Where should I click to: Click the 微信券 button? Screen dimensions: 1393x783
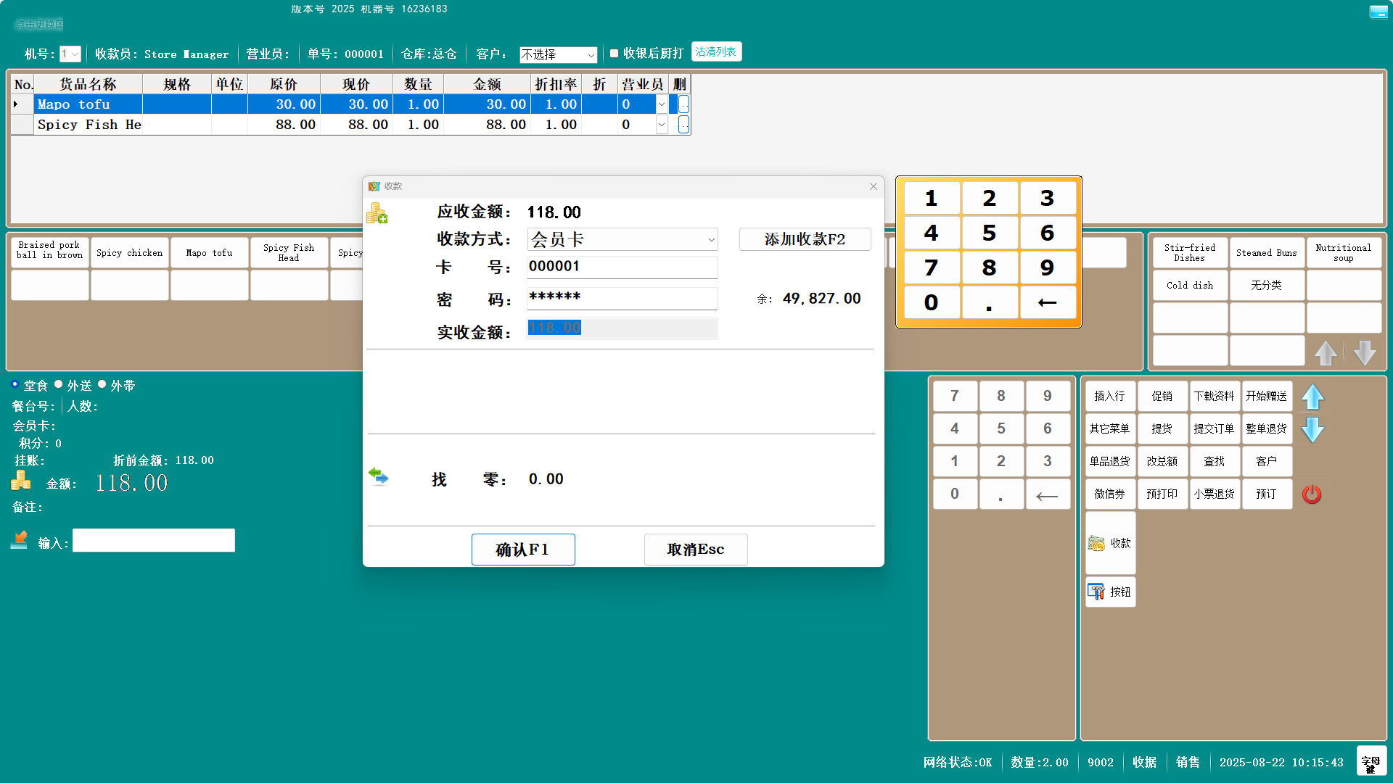[x=1110, y=494]
